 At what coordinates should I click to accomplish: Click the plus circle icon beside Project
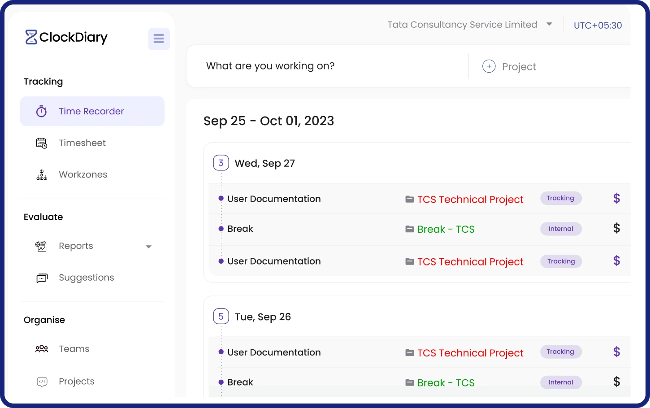pyautogui.click(x=489, y=66)
